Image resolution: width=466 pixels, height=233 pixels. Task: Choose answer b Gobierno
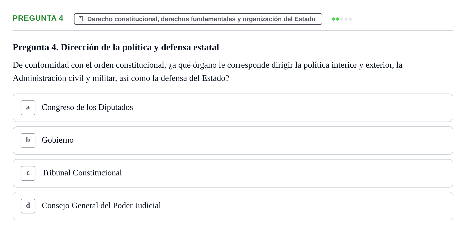point(233,141)
